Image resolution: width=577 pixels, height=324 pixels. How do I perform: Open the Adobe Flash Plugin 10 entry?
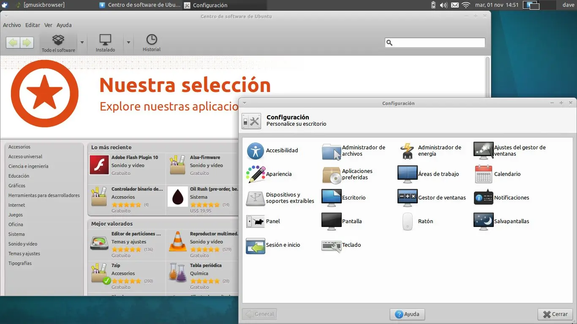click(x=127, y=165)
